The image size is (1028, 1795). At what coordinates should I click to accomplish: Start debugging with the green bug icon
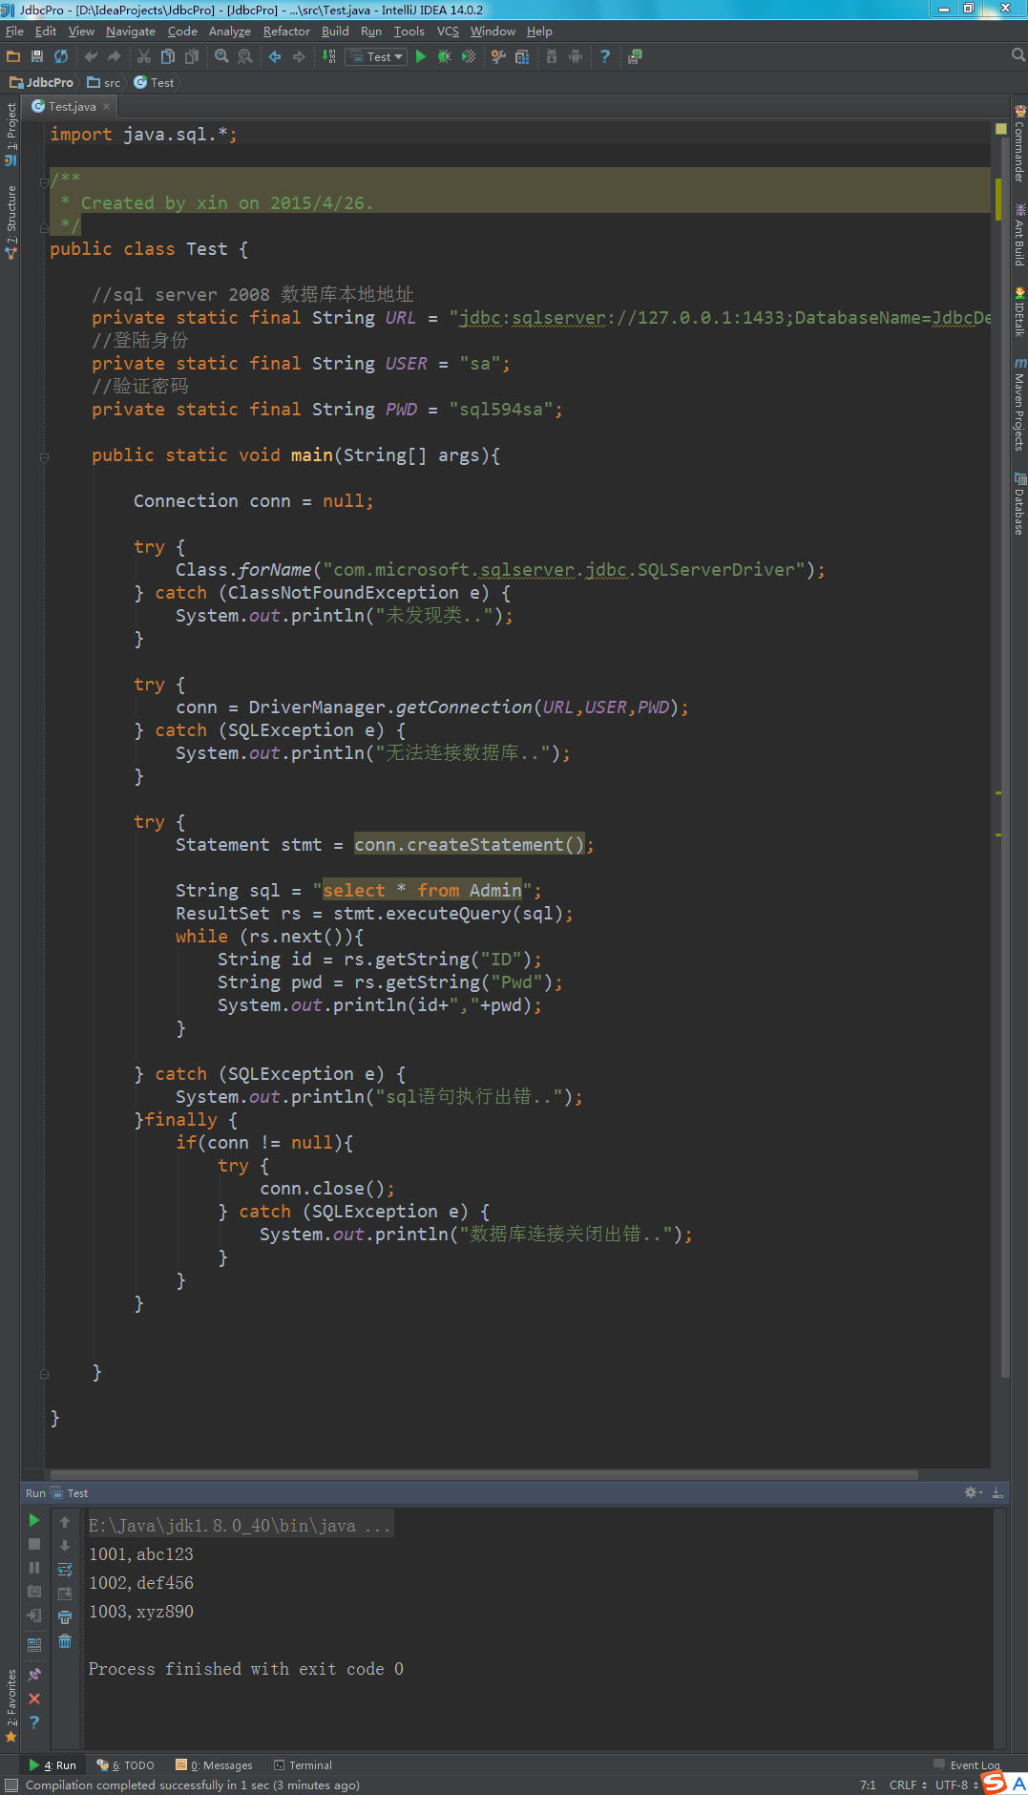tap(444, 57)
